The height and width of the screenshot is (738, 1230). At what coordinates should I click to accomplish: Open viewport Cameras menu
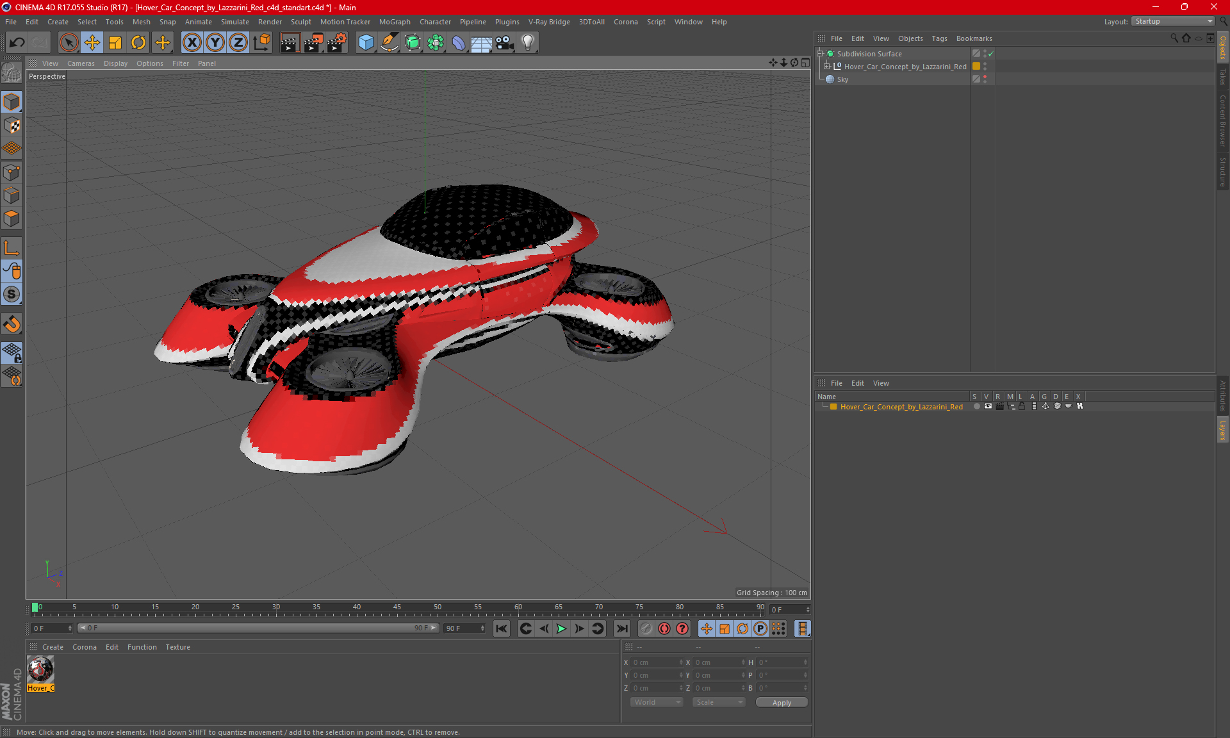(x=81, y=63)
